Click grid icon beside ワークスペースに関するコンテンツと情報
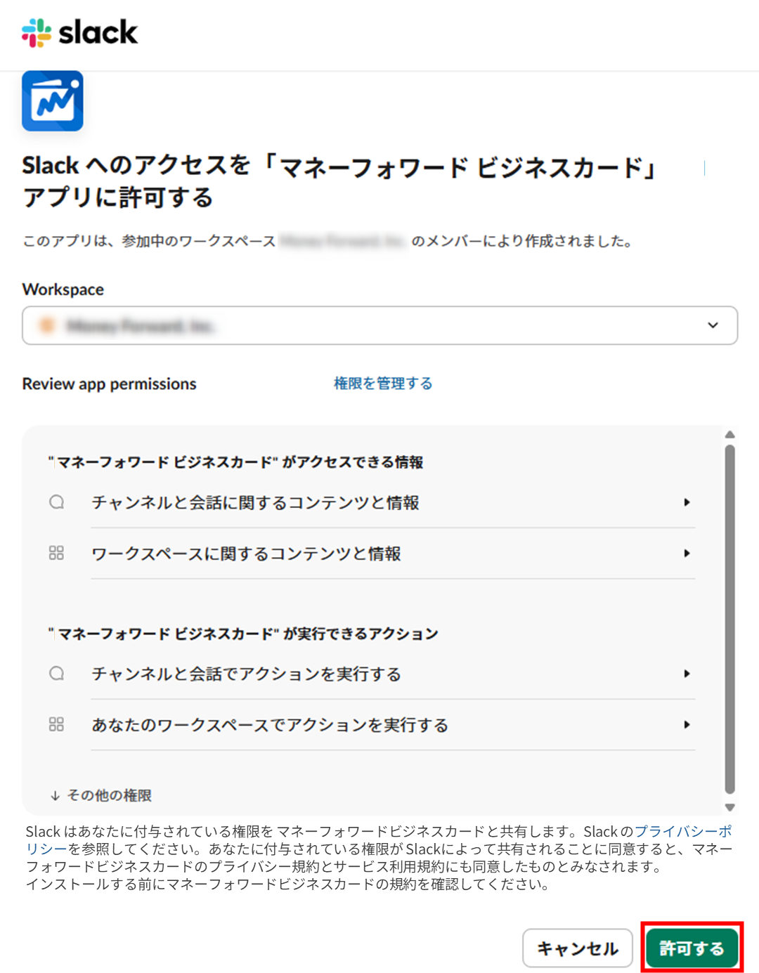Viewport: 759px width, 973px height. (57, 554)
